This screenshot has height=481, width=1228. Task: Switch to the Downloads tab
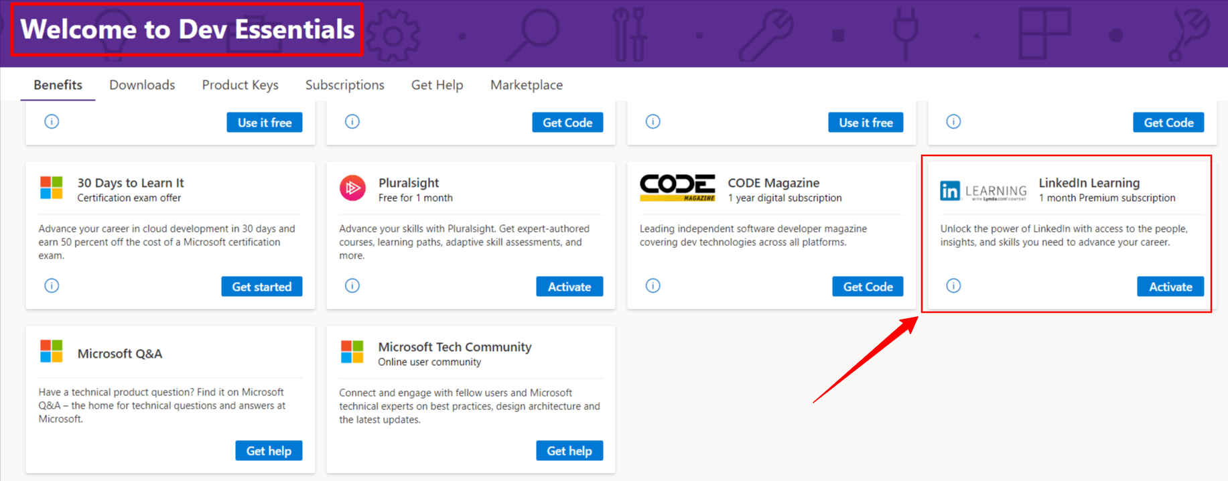pos(142,85)
